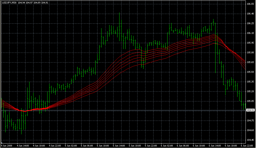This screenshot has height=148, width=256.
Task: Click the USDJPY,M30 chart title
Action: tap(9, 2)
